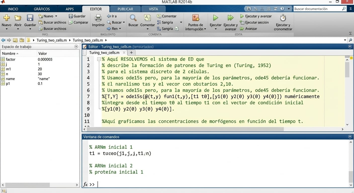354x193 pixels.
Task: Open a file with the Abrir folder icon
Action: (18, 18)
